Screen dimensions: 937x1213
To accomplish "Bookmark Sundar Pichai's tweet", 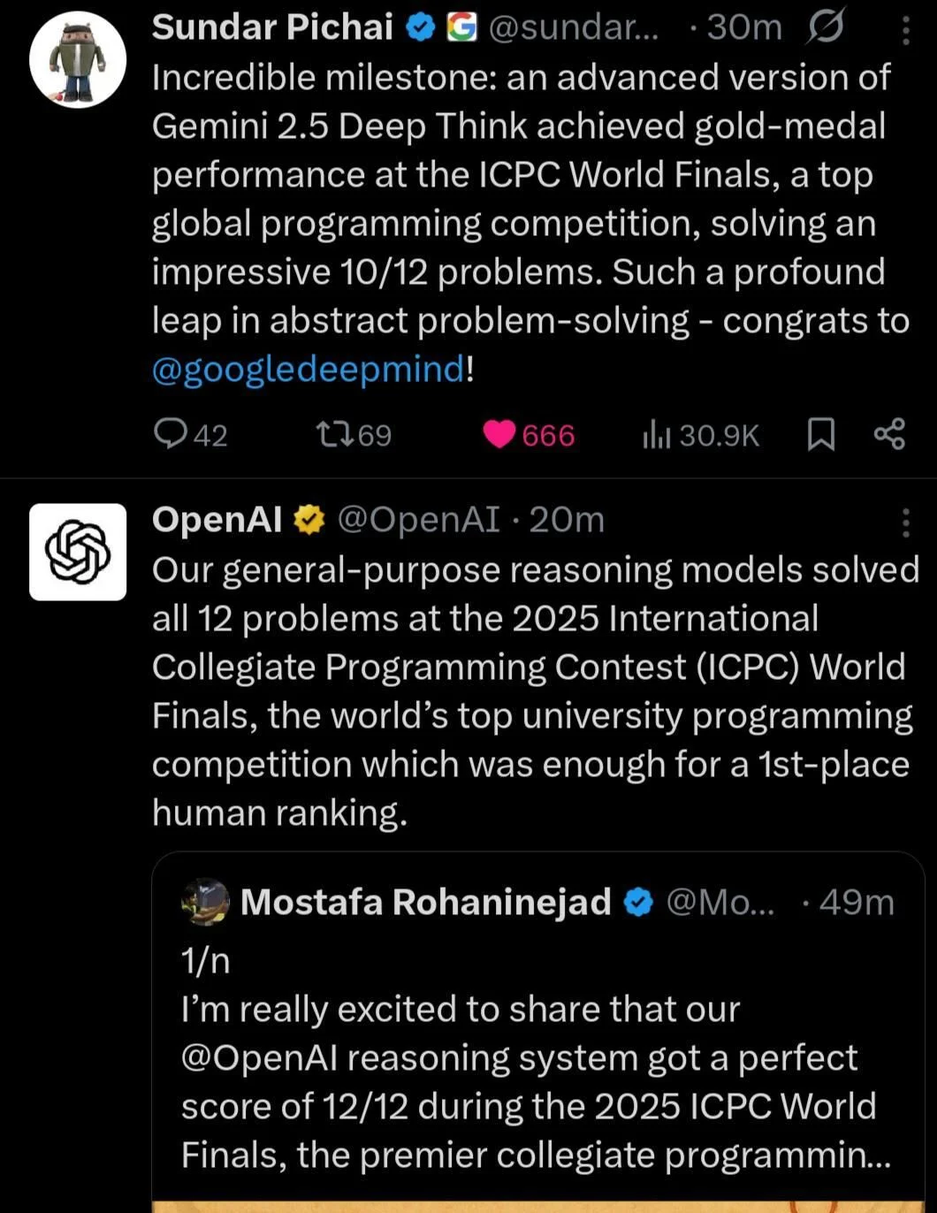I will click(x=821, y=434).
